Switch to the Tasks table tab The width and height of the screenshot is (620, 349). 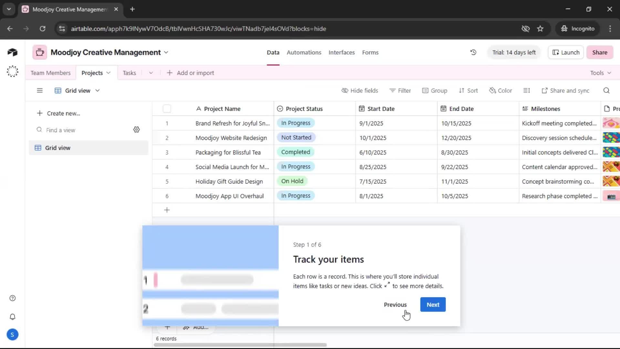pos(129,73)
